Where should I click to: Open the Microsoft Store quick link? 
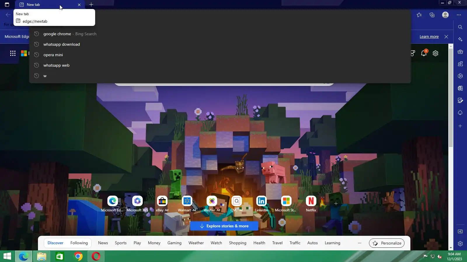click(x=286, y=203)
